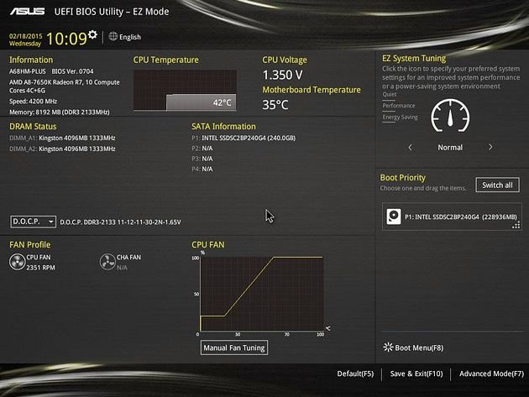Click the DIMM_A2 Kingston memory entry
Image resolution: width=529 pixels, height=397 pixels.
tap(62, 149)
